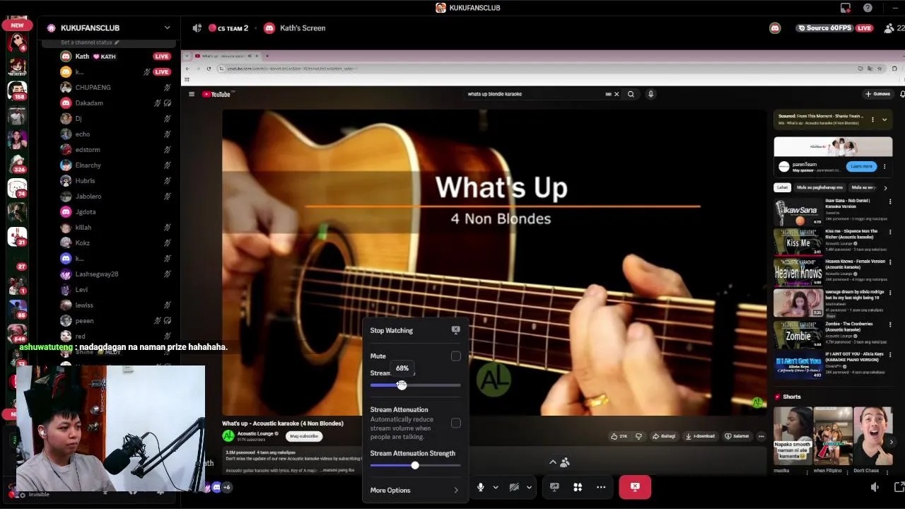The width and height of the screenshot is (905, 509).
Task: Open Discord help question mark icon
Action: click(868, 8)
